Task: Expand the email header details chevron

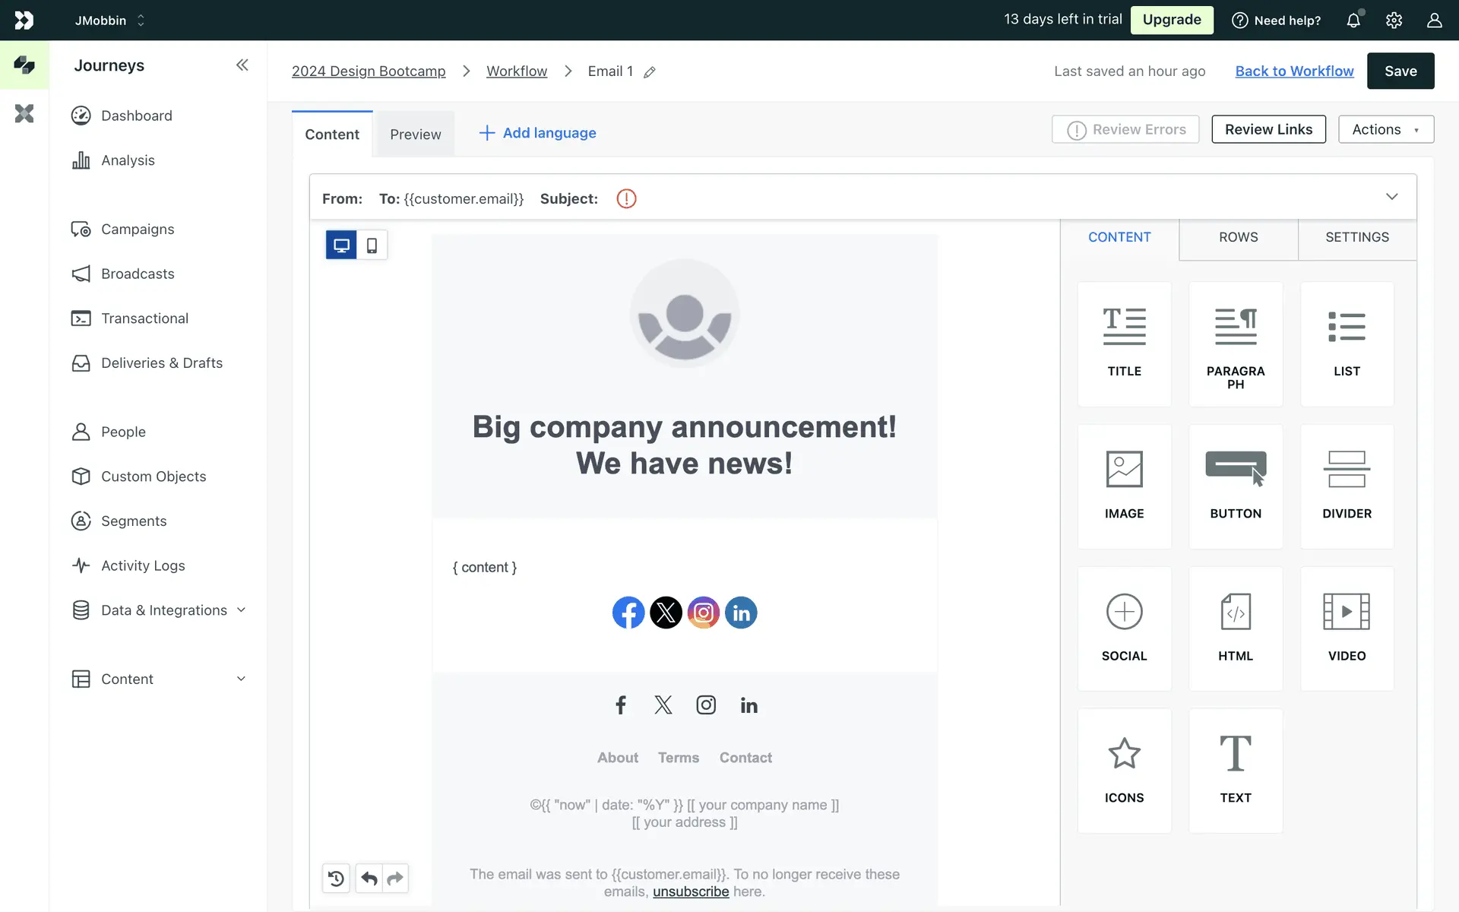Action: (x=1391, y=197)
